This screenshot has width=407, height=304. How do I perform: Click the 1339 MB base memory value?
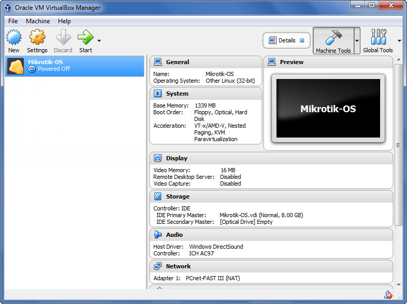click(x=205, y=106)
